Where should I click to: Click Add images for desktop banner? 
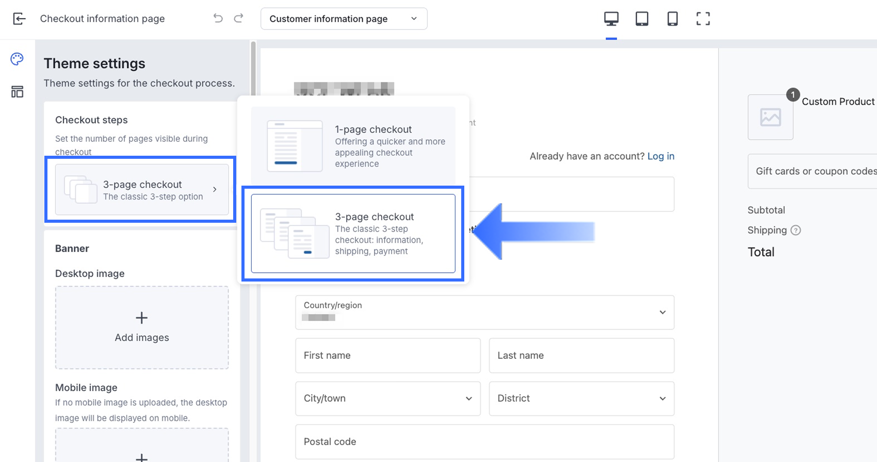click(142, 327)
